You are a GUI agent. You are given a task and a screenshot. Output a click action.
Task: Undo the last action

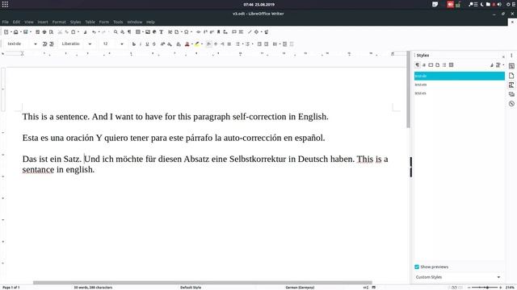point(94,32)
